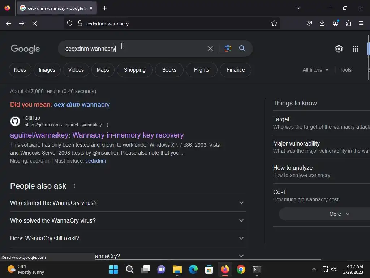Launch Google Chrome from taskbar
370x278 pixels.
(x=241, y=269)
